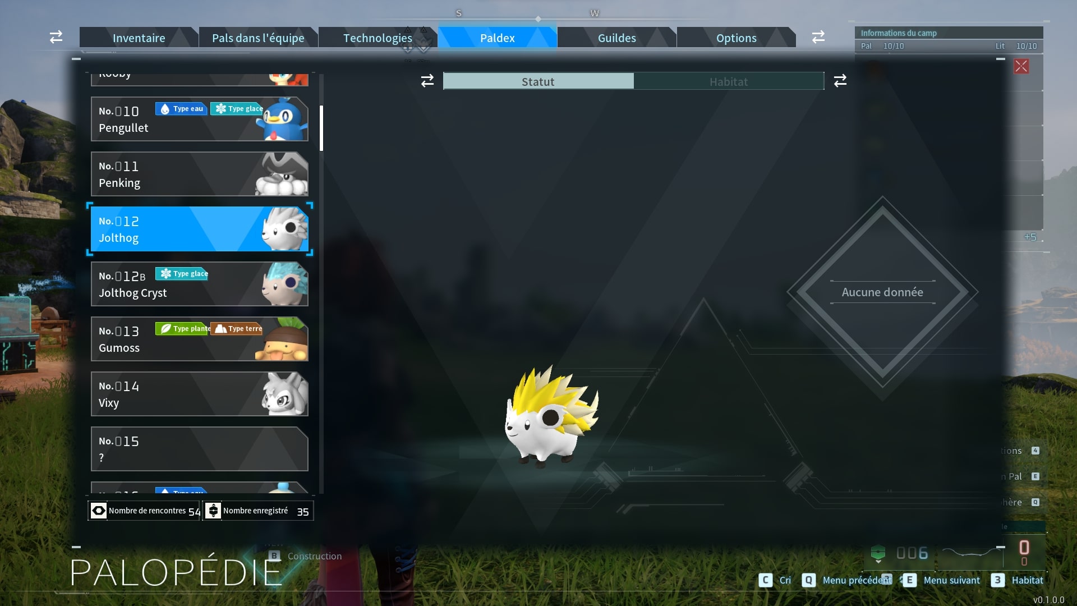Click the green Pal sphere counter icon

coord(878,554)
